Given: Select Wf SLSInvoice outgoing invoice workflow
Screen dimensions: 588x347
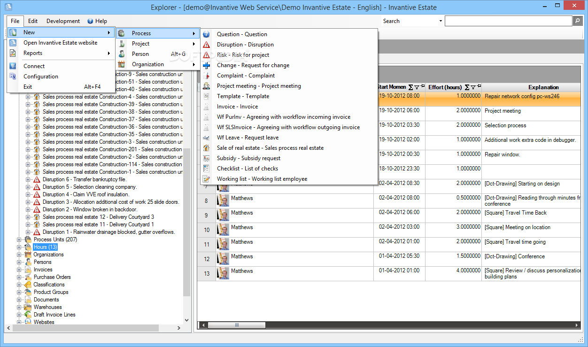Looking at the screenshot, I should coord(289,127).
